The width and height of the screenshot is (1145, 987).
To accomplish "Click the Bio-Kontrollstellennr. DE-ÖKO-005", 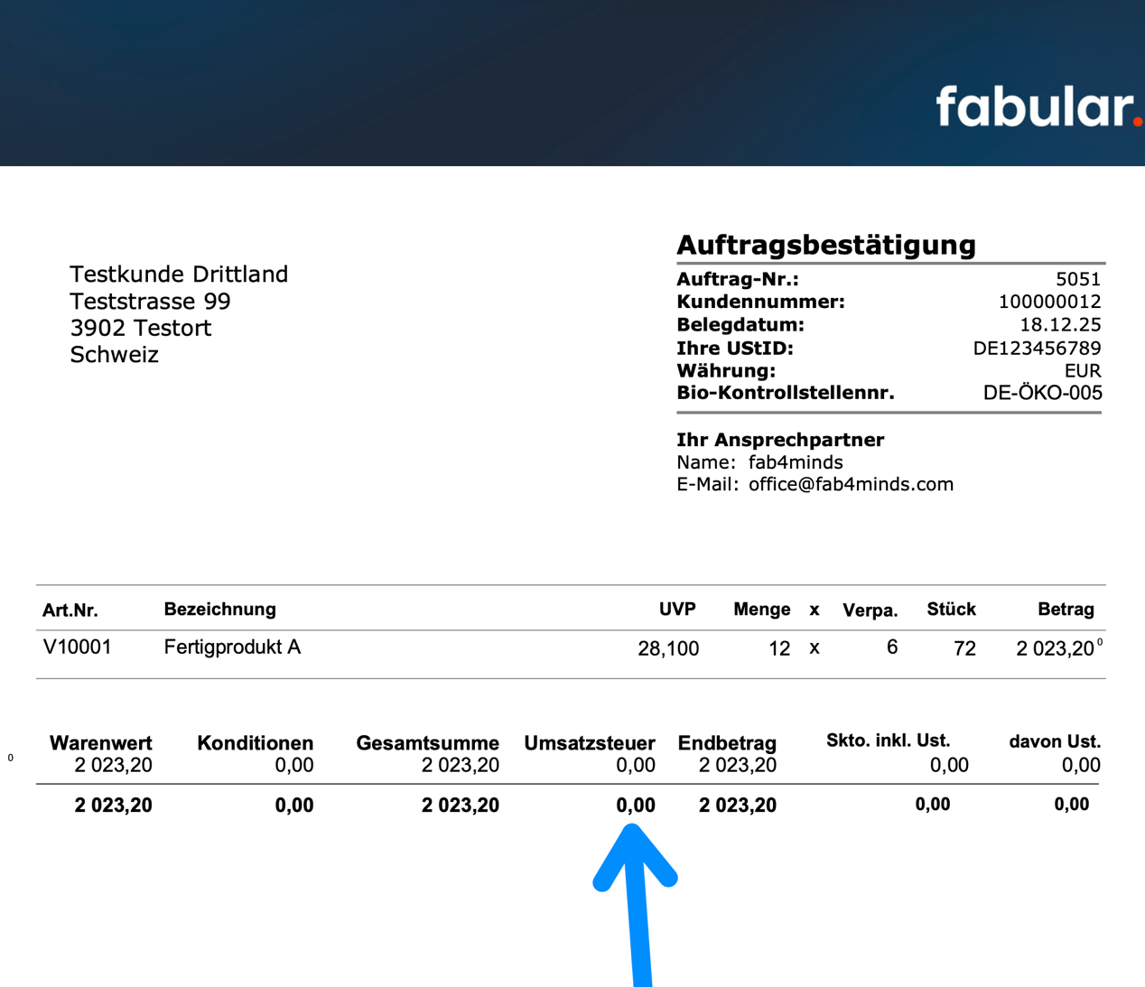I will 1043,393.
